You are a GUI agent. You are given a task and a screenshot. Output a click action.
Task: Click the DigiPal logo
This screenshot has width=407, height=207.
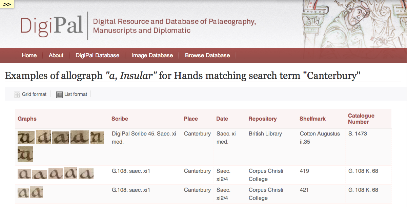click(x=52, y=26)
